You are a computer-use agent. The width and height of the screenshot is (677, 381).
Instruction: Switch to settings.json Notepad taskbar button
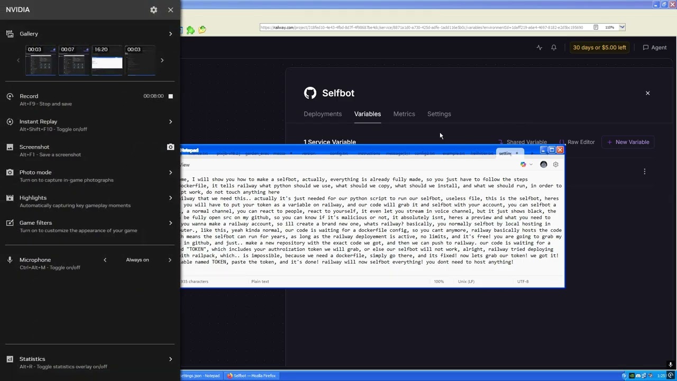202,376
